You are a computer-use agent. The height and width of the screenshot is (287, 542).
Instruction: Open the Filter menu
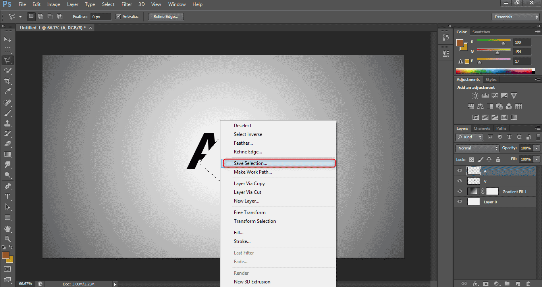point(127,4)
